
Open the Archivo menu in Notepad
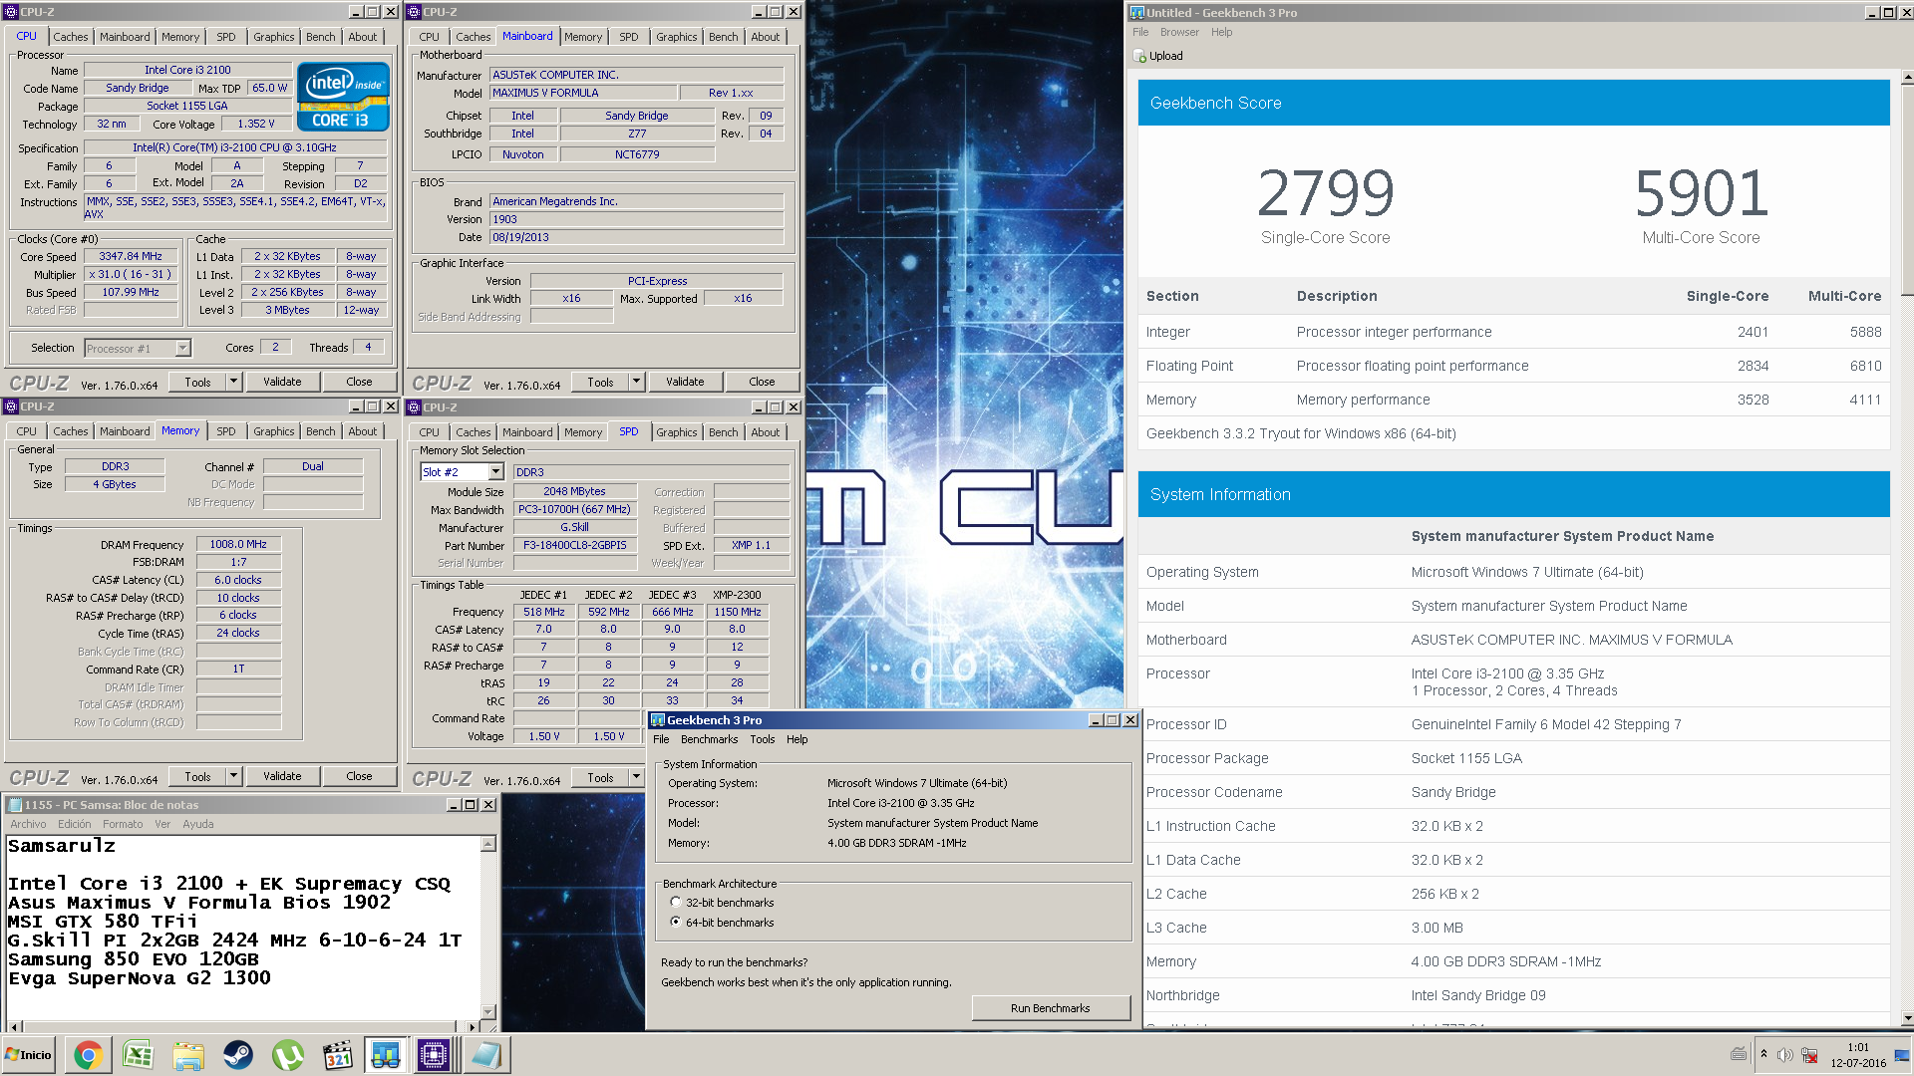(x=28, y=824)
